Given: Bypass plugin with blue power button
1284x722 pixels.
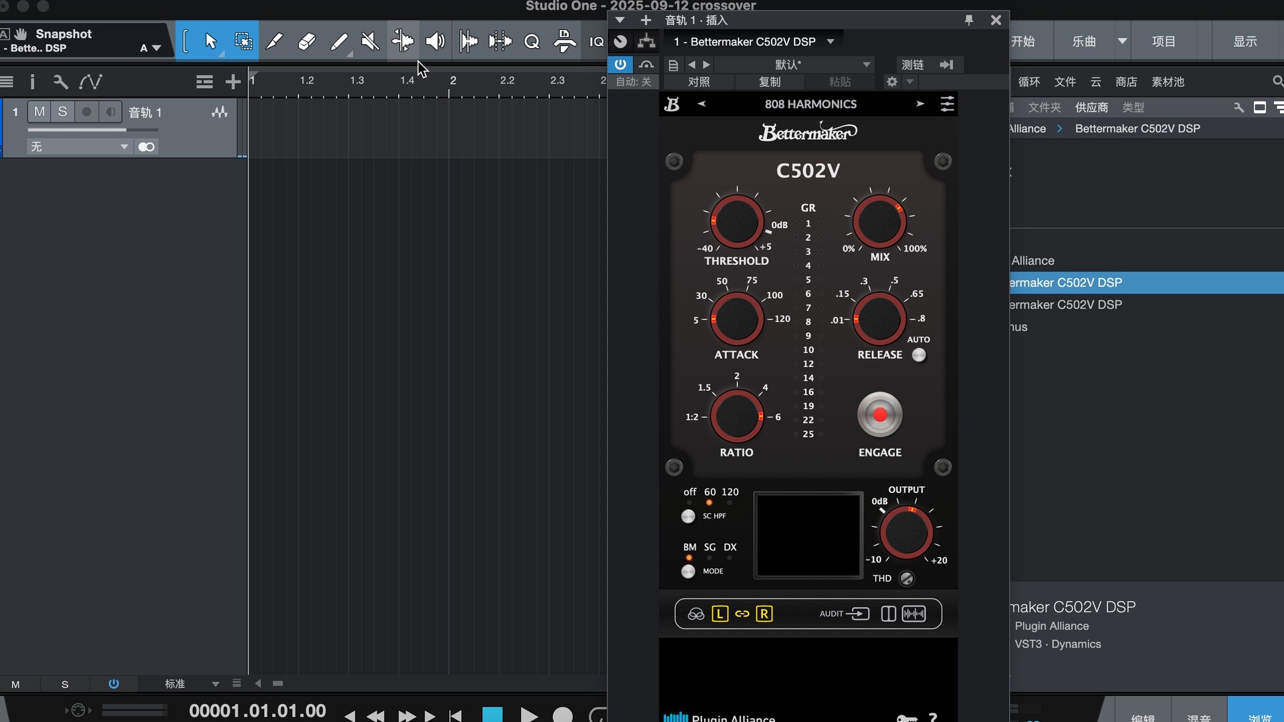Looking at the screenshot, I should coord(620,65).
